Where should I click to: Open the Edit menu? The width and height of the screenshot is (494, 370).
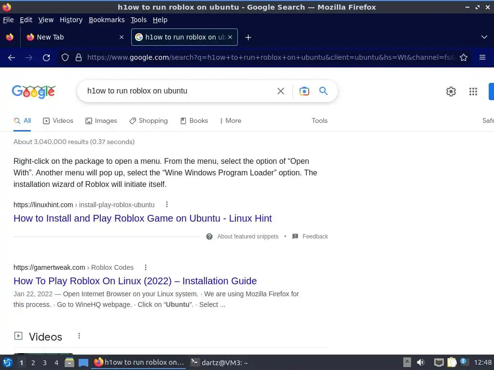point(26,20)
